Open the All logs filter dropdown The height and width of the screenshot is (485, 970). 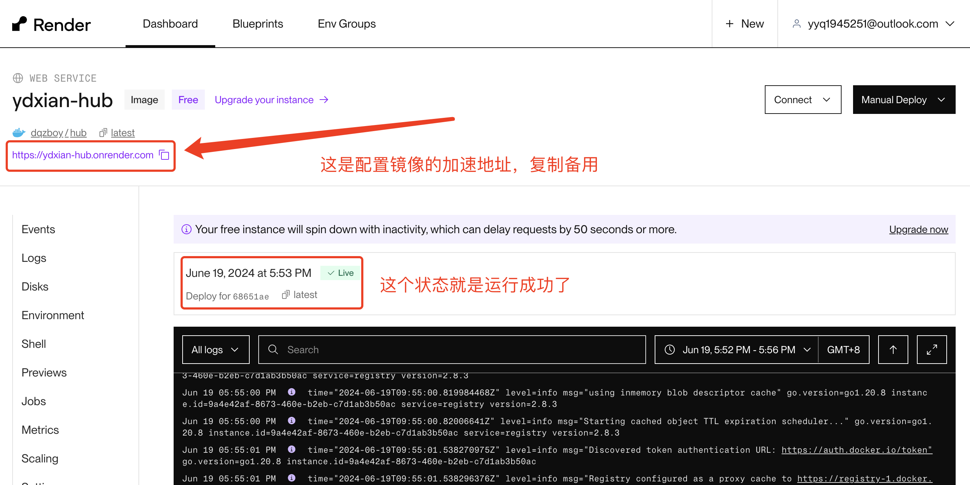click(216, 350)
